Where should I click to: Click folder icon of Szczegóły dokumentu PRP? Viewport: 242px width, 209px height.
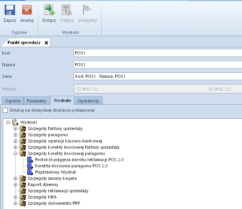pos(23,203)
